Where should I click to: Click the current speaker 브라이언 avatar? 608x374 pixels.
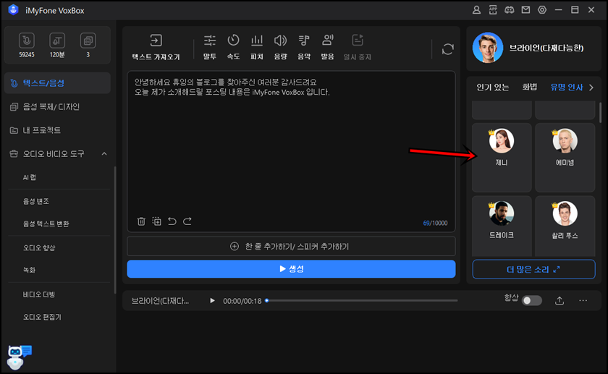(487, 48)
